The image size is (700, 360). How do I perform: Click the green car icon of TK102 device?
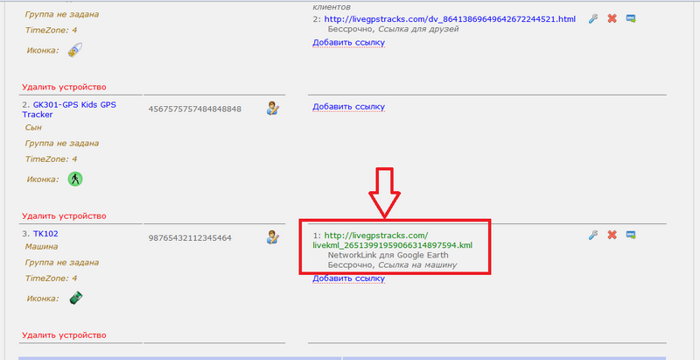pyautogui.click(x=76, y=298)
